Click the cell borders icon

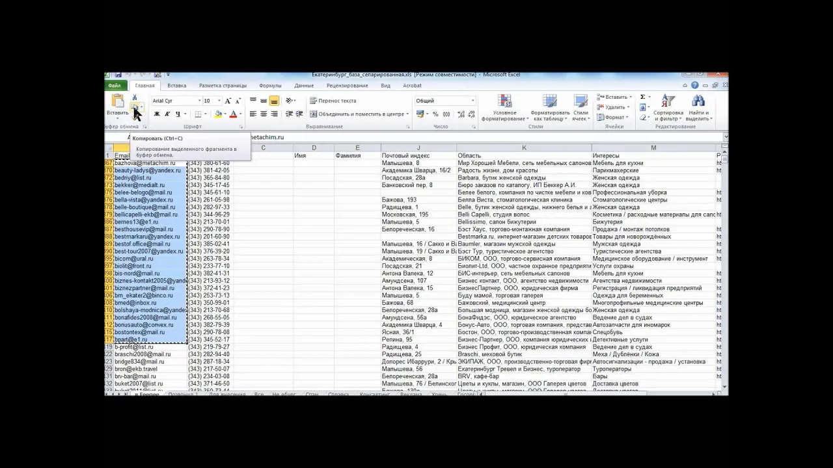point(198,114)
